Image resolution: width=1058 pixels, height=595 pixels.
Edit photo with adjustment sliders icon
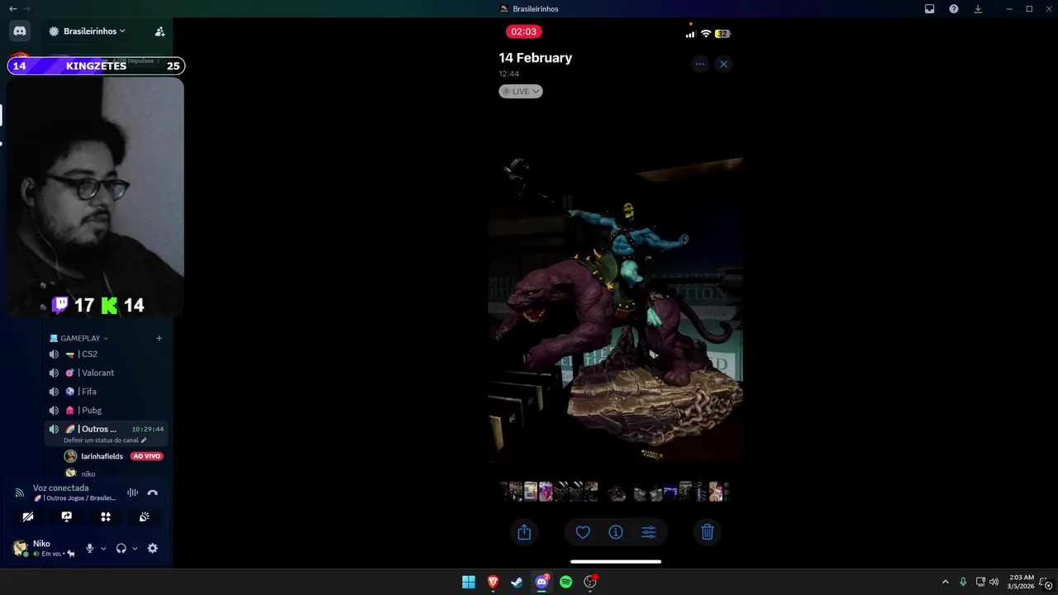click(649, 532)
